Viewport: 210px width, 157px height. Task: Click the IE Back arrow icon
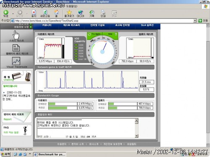(6, 13)
